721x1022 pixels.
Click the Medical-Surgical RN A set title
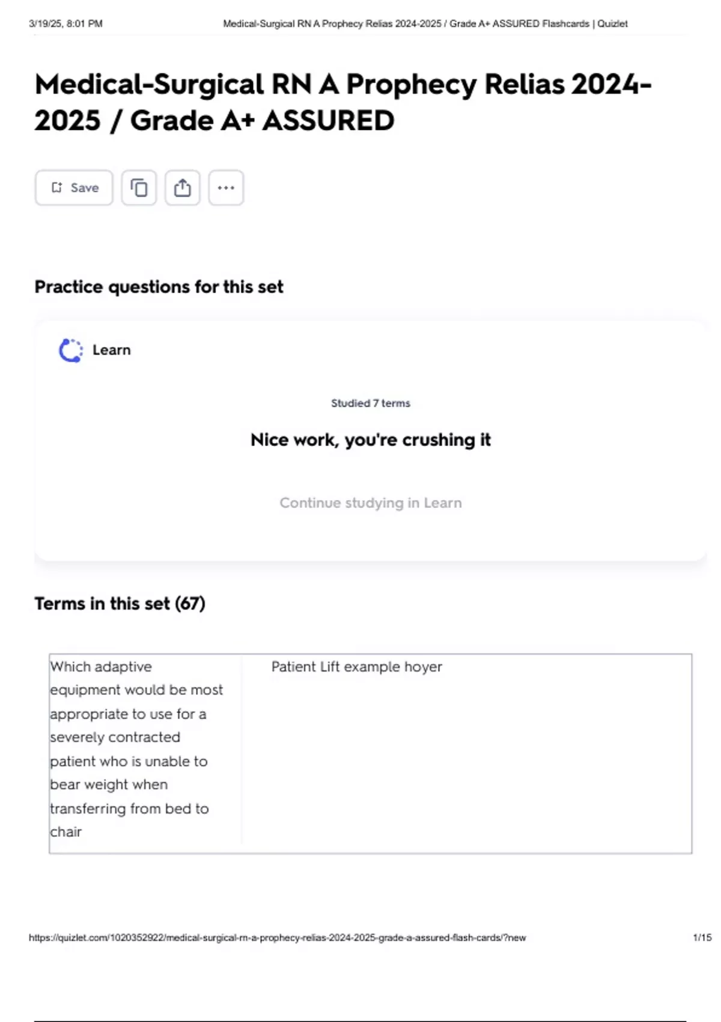pos(342,102)
